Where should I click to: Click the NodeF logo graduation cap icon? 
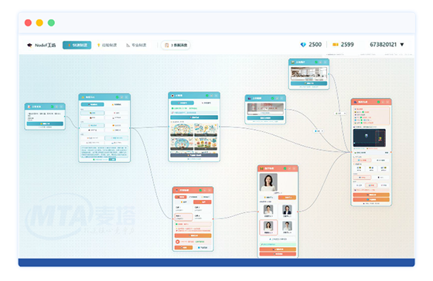29,45
